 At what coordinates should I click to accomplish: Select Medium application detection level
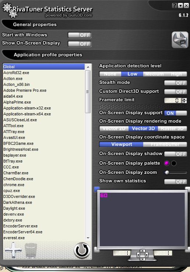click(x=154, y=74)
